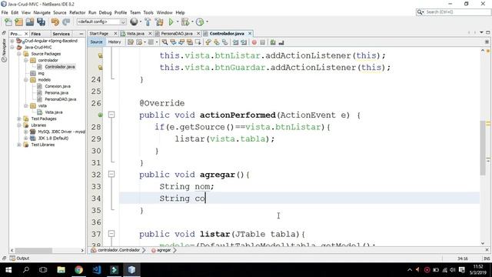Viewport: 492px width, 277px height.
Task: Click the Profile Project clock icon
Action: tap(200, 22)
